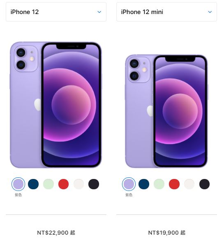The image size is (224, 240).
Task: Select purple color for iPhone 12
Action: click(18, 184)
